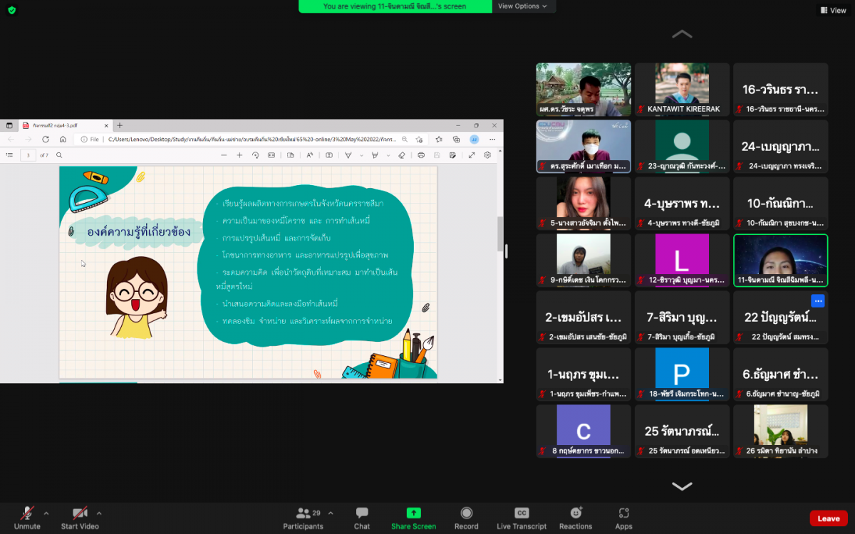Click the green Share Screen icon

(x=413, y=513)
